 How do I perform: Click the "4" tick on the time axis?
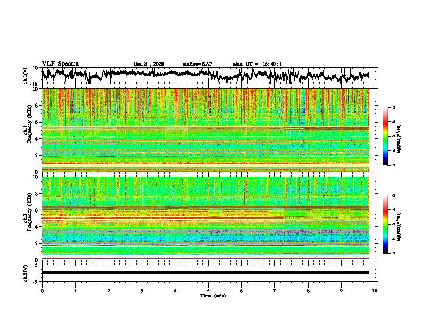click(x=175, y=290)
